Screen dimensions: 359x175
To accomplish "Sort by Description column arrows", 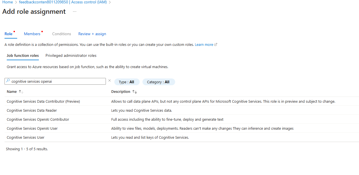I will tap(135, 92).
